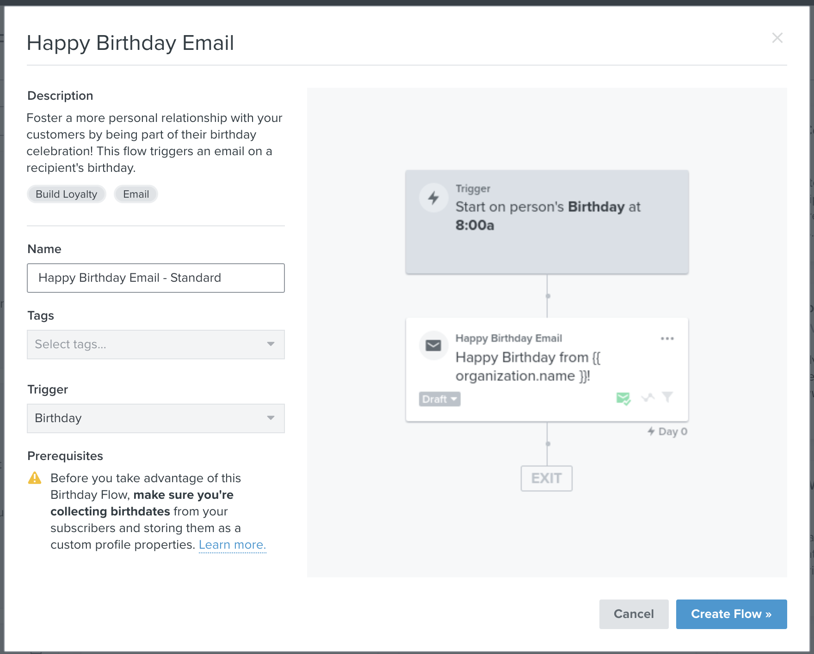This screenshot has width=814, height=654.
Task: Click into the flow Name text field
Action: pos(155,278)
